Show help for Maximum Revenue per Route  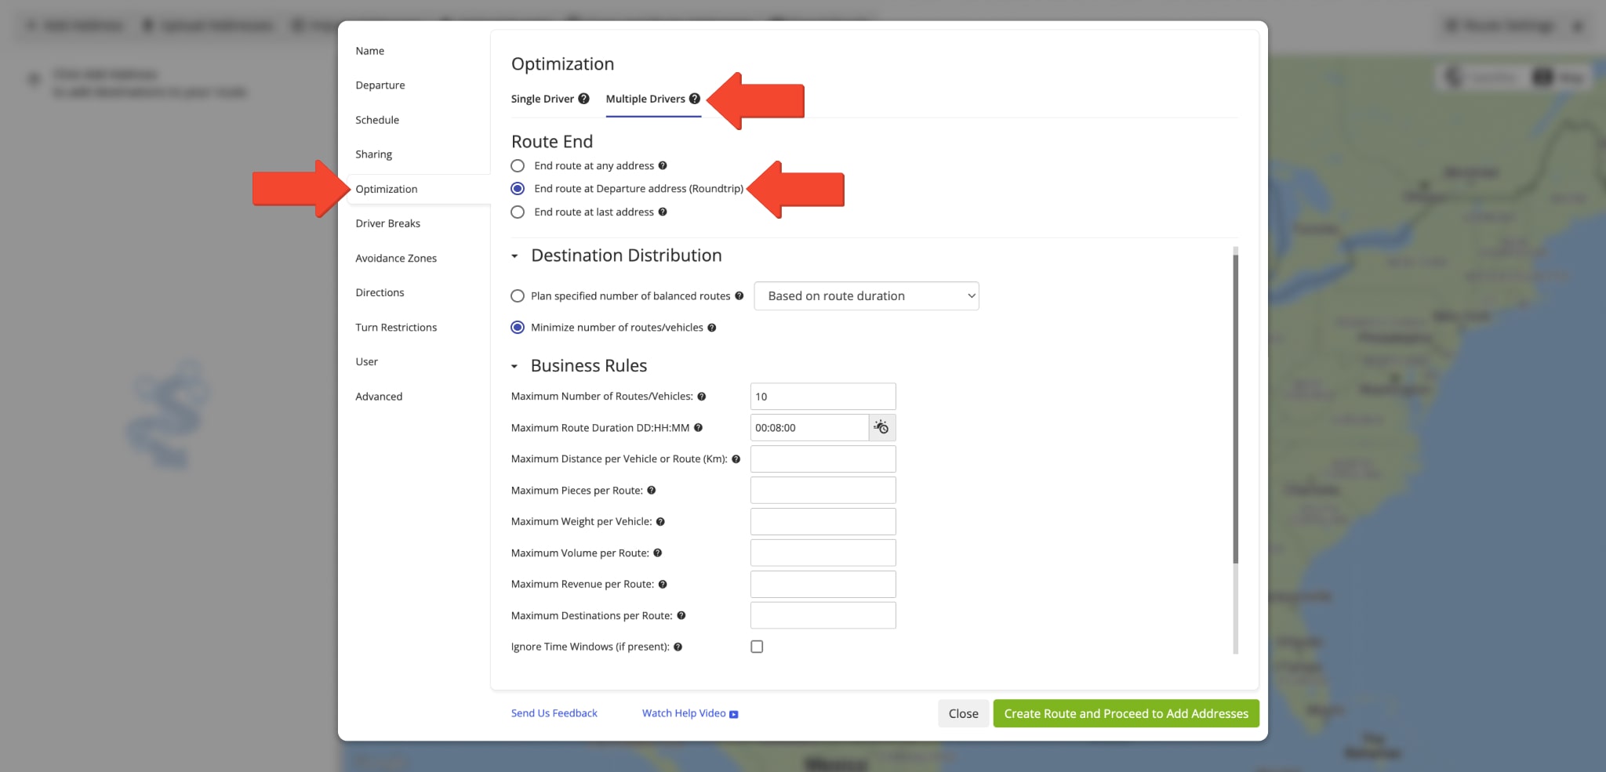(663, 585)
